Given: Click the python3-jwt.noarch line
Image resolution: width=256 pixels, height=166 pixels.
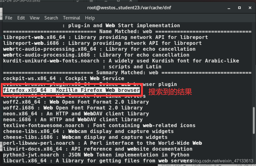Looking at the screenshot, I should pyautogui.click(x=96, y=155).
